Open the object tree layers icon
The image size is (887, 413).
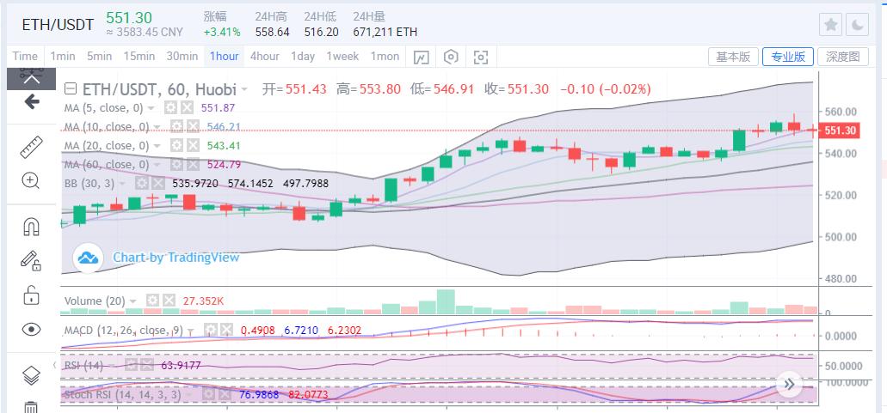(31, 374)
